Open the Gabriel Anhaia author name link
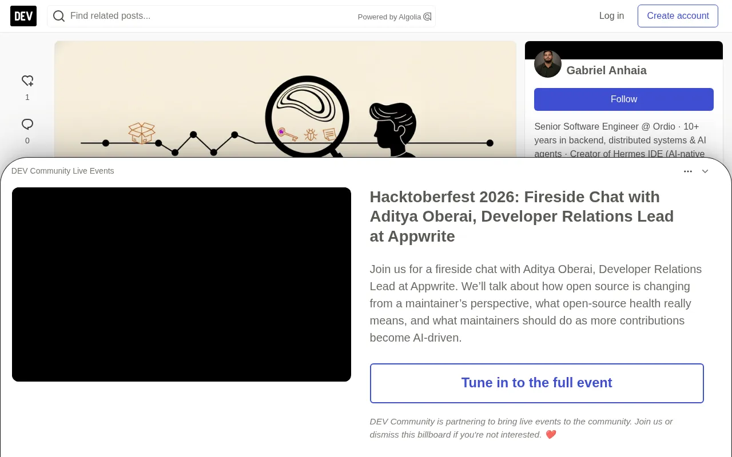 tap(606, 70)
